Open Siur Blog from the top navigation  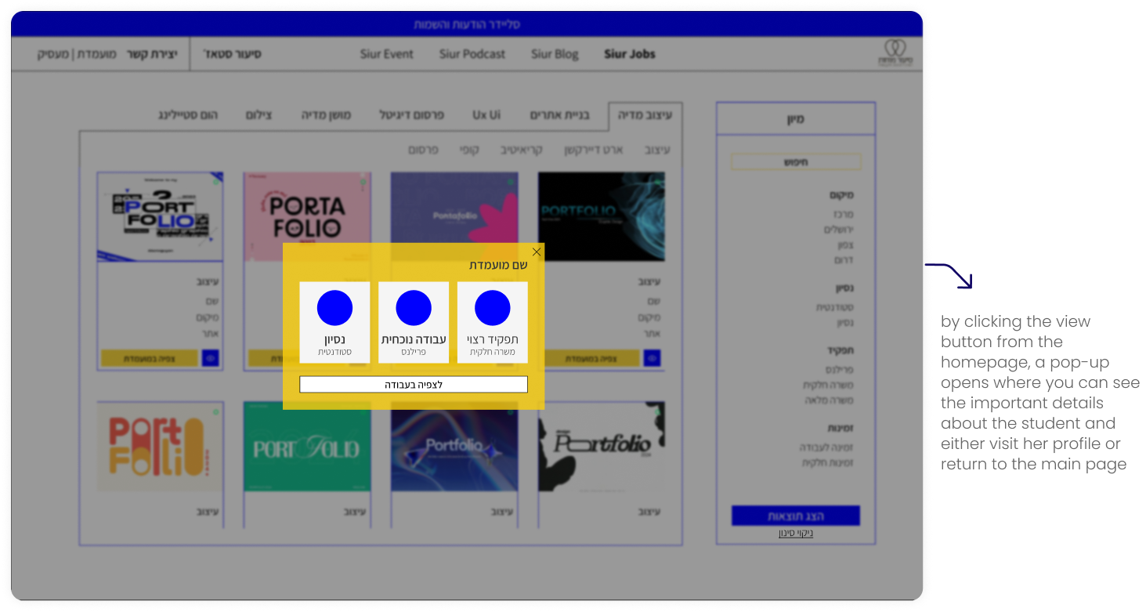point(555,54)
